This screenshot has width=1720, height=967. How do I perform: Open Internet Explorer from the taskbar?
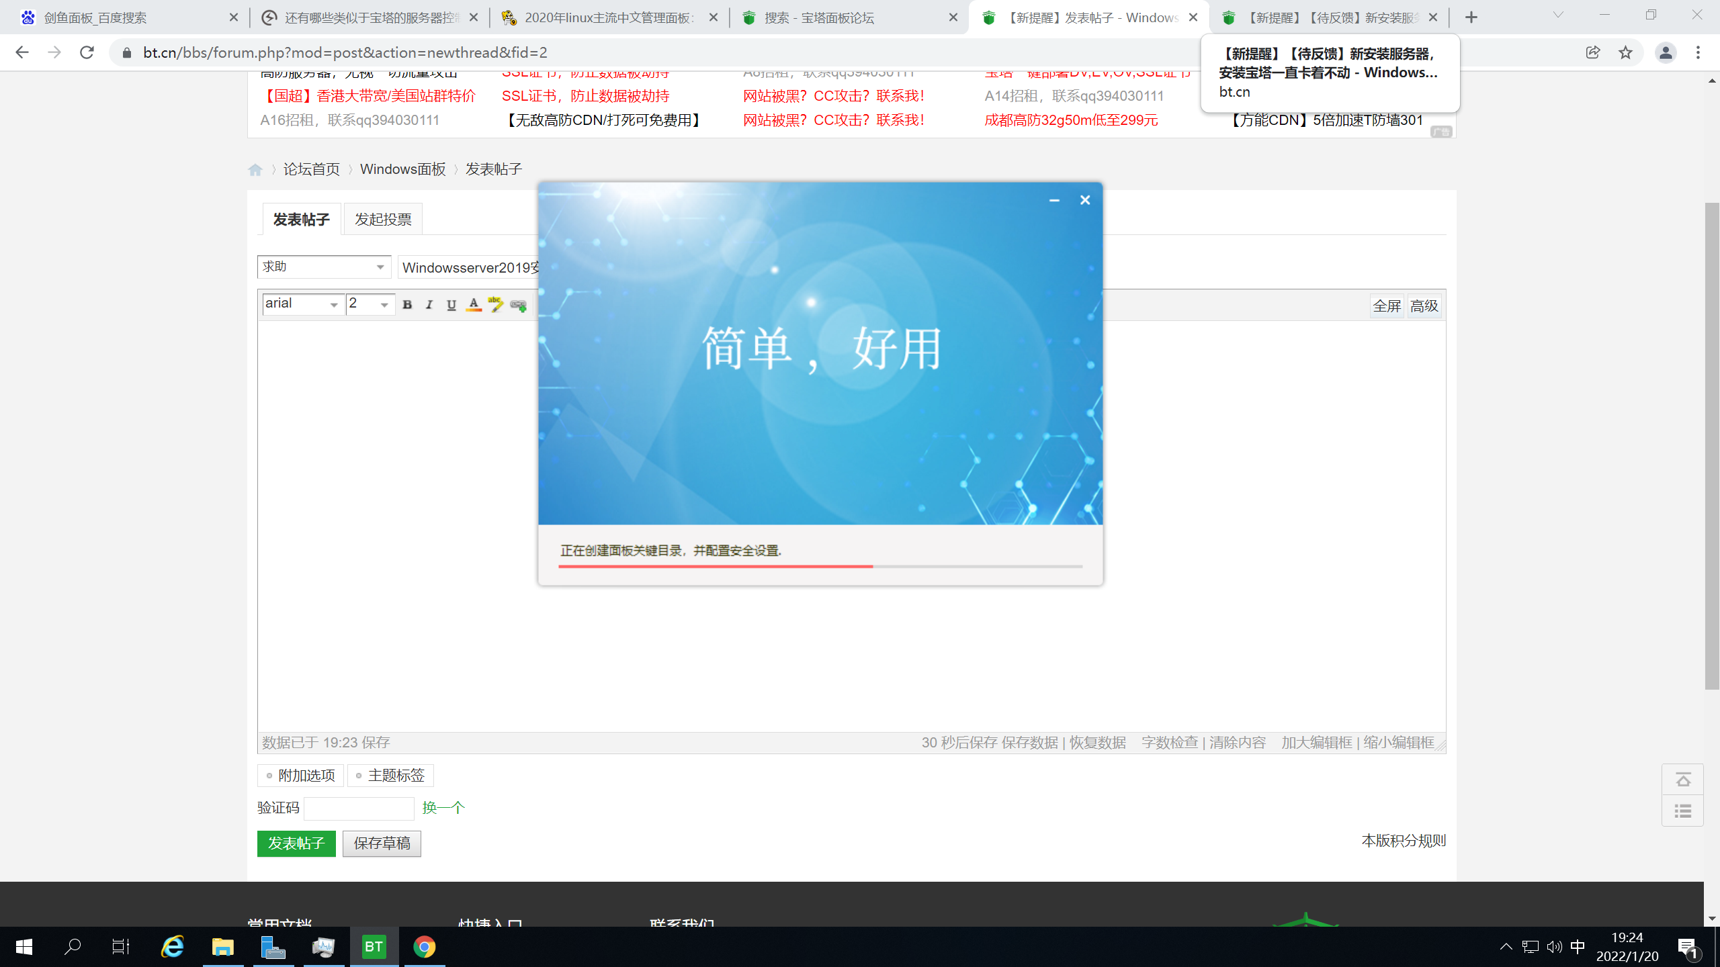pyautogui.click(x=173, y=947)
